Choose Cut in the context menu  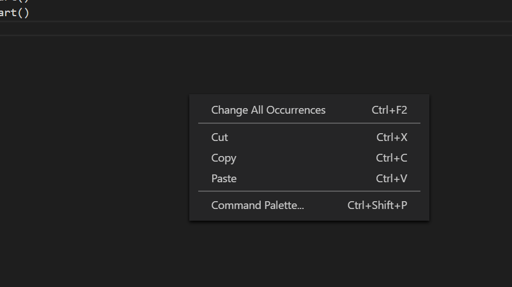pos(309,137)
